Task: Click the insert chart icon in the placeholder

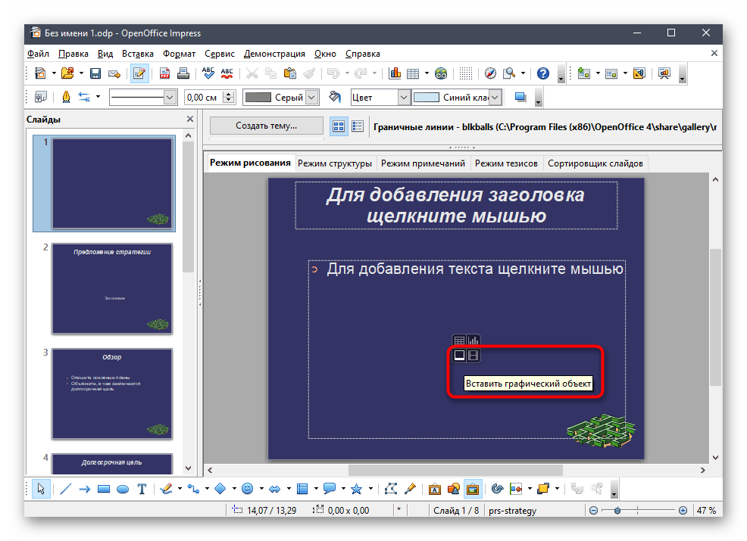Action: [x=473, y=341]
